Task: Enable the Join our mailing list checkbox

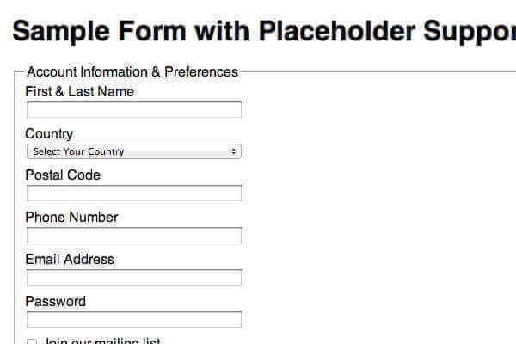Action: 32,342
